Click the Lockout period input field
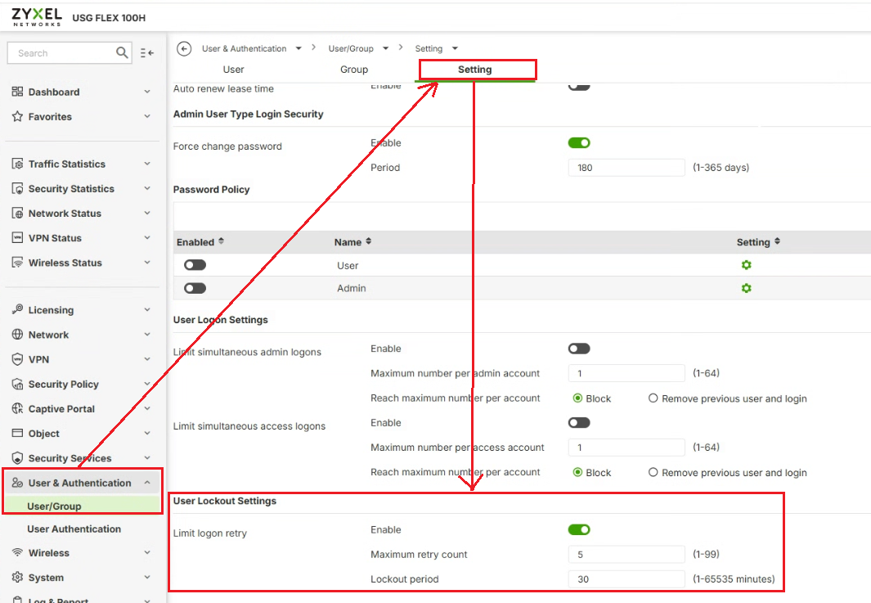 click(626, 579)
